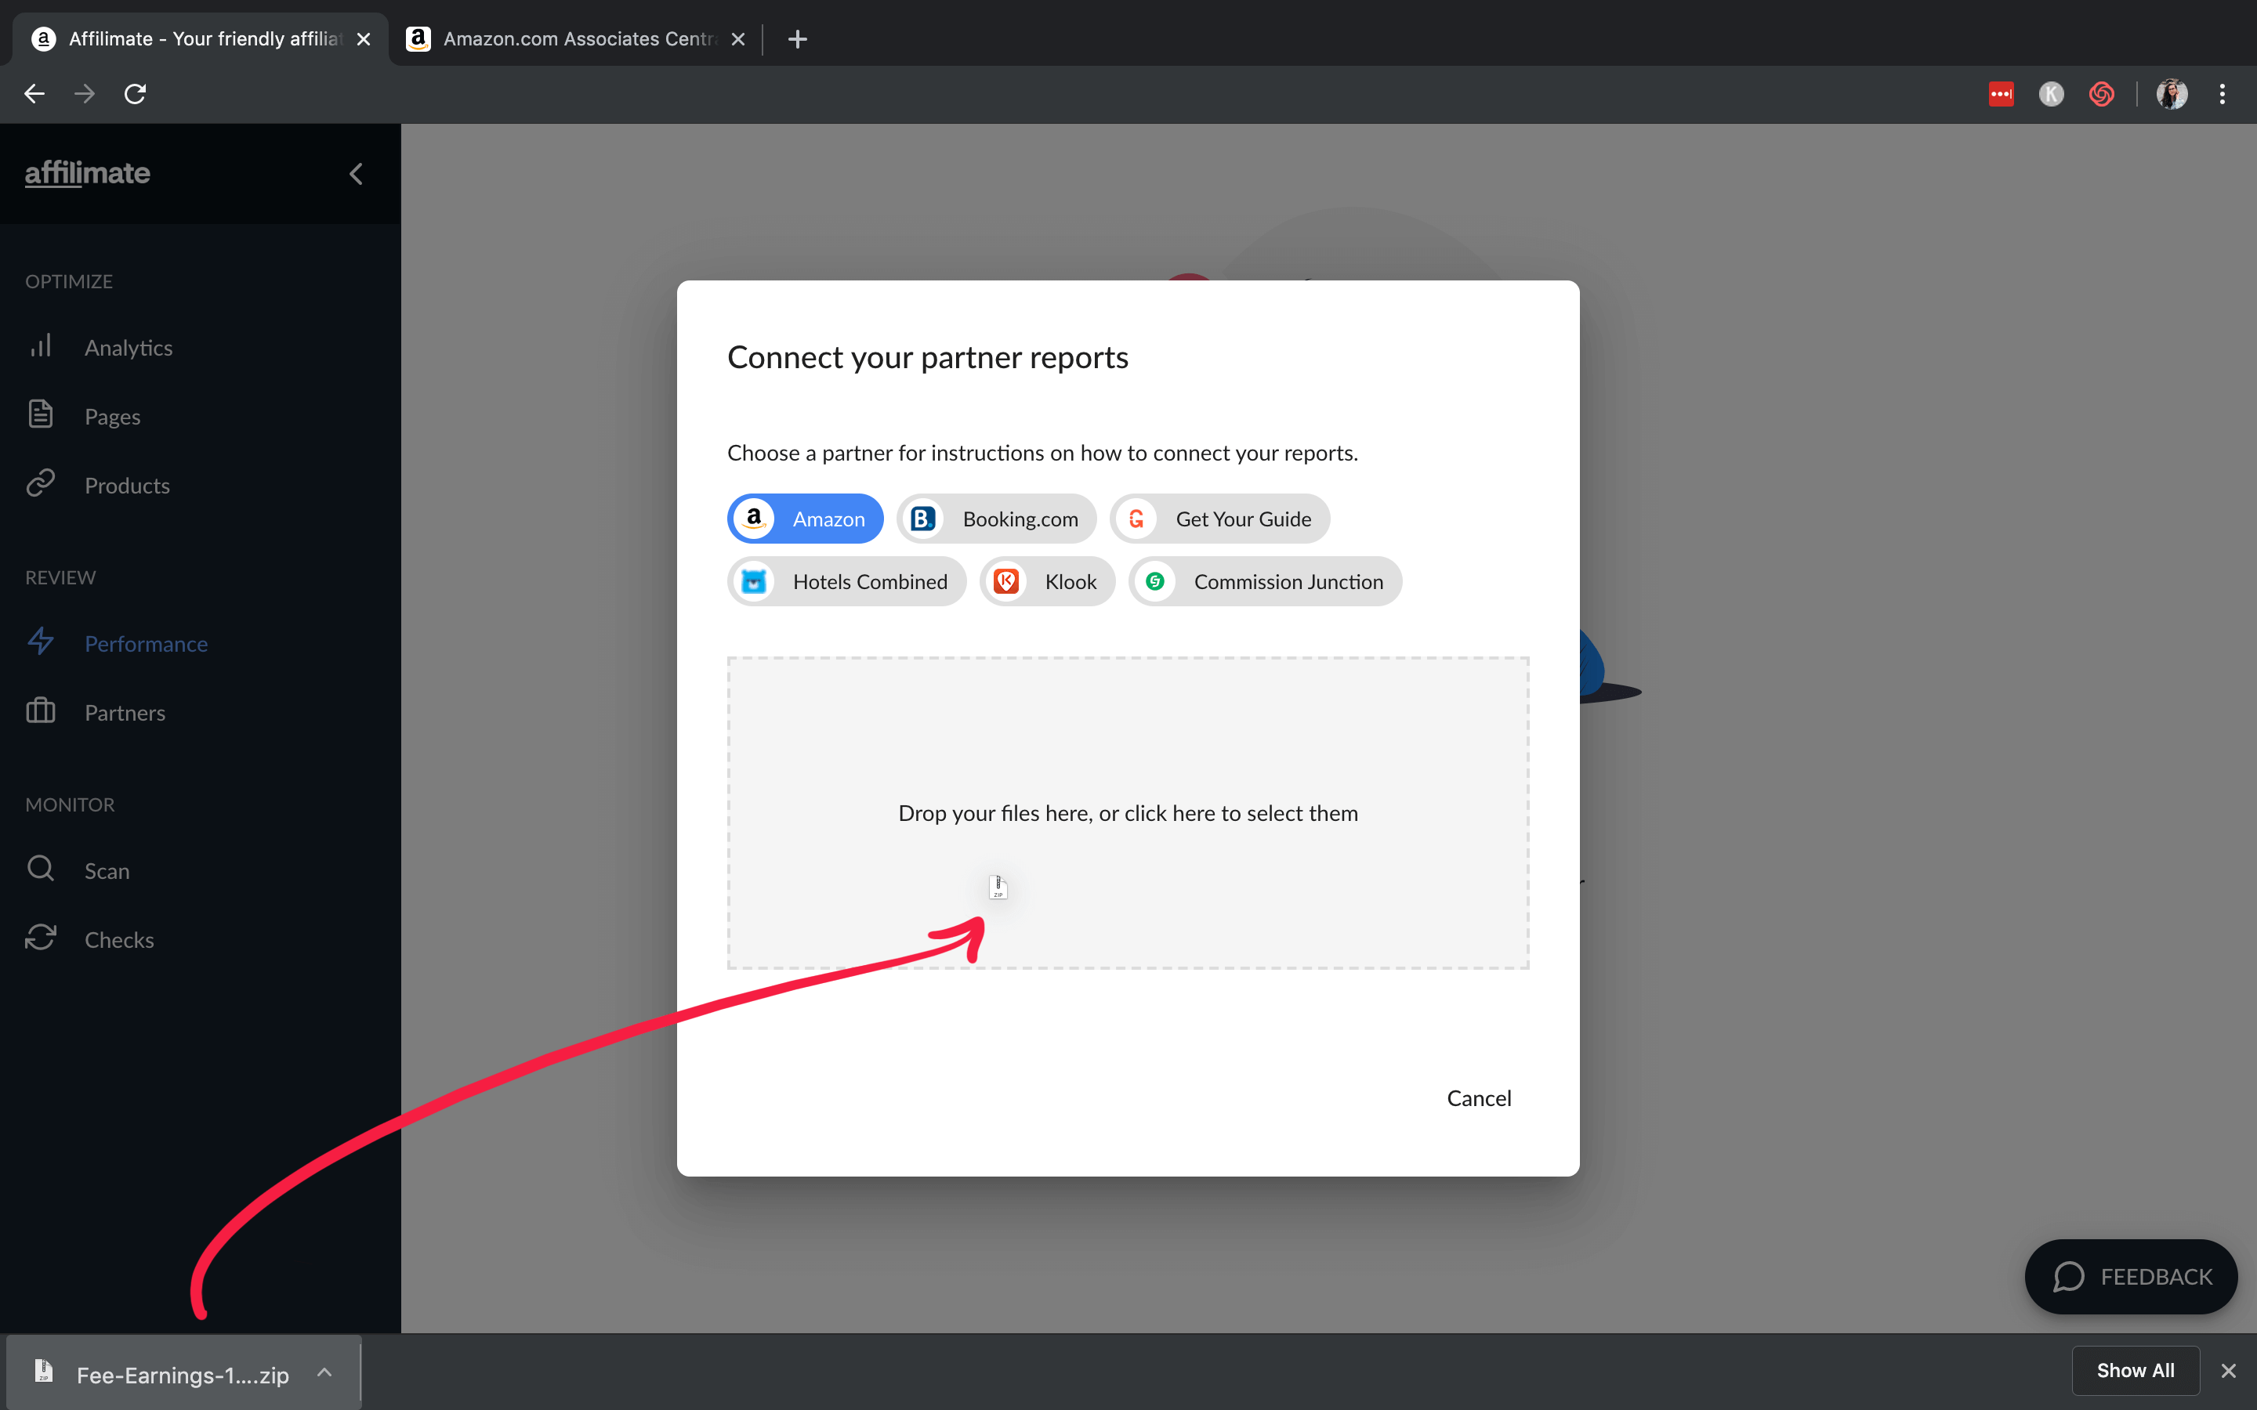Click the Products link icon
Screen dimensions: 2257x1410
40,483
